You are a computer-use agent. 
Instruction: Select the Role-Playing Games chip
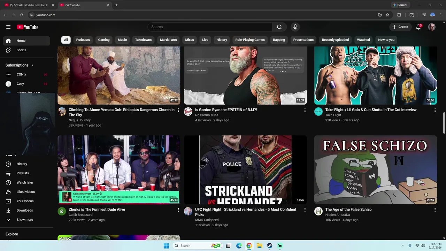[x=250, y=40]
